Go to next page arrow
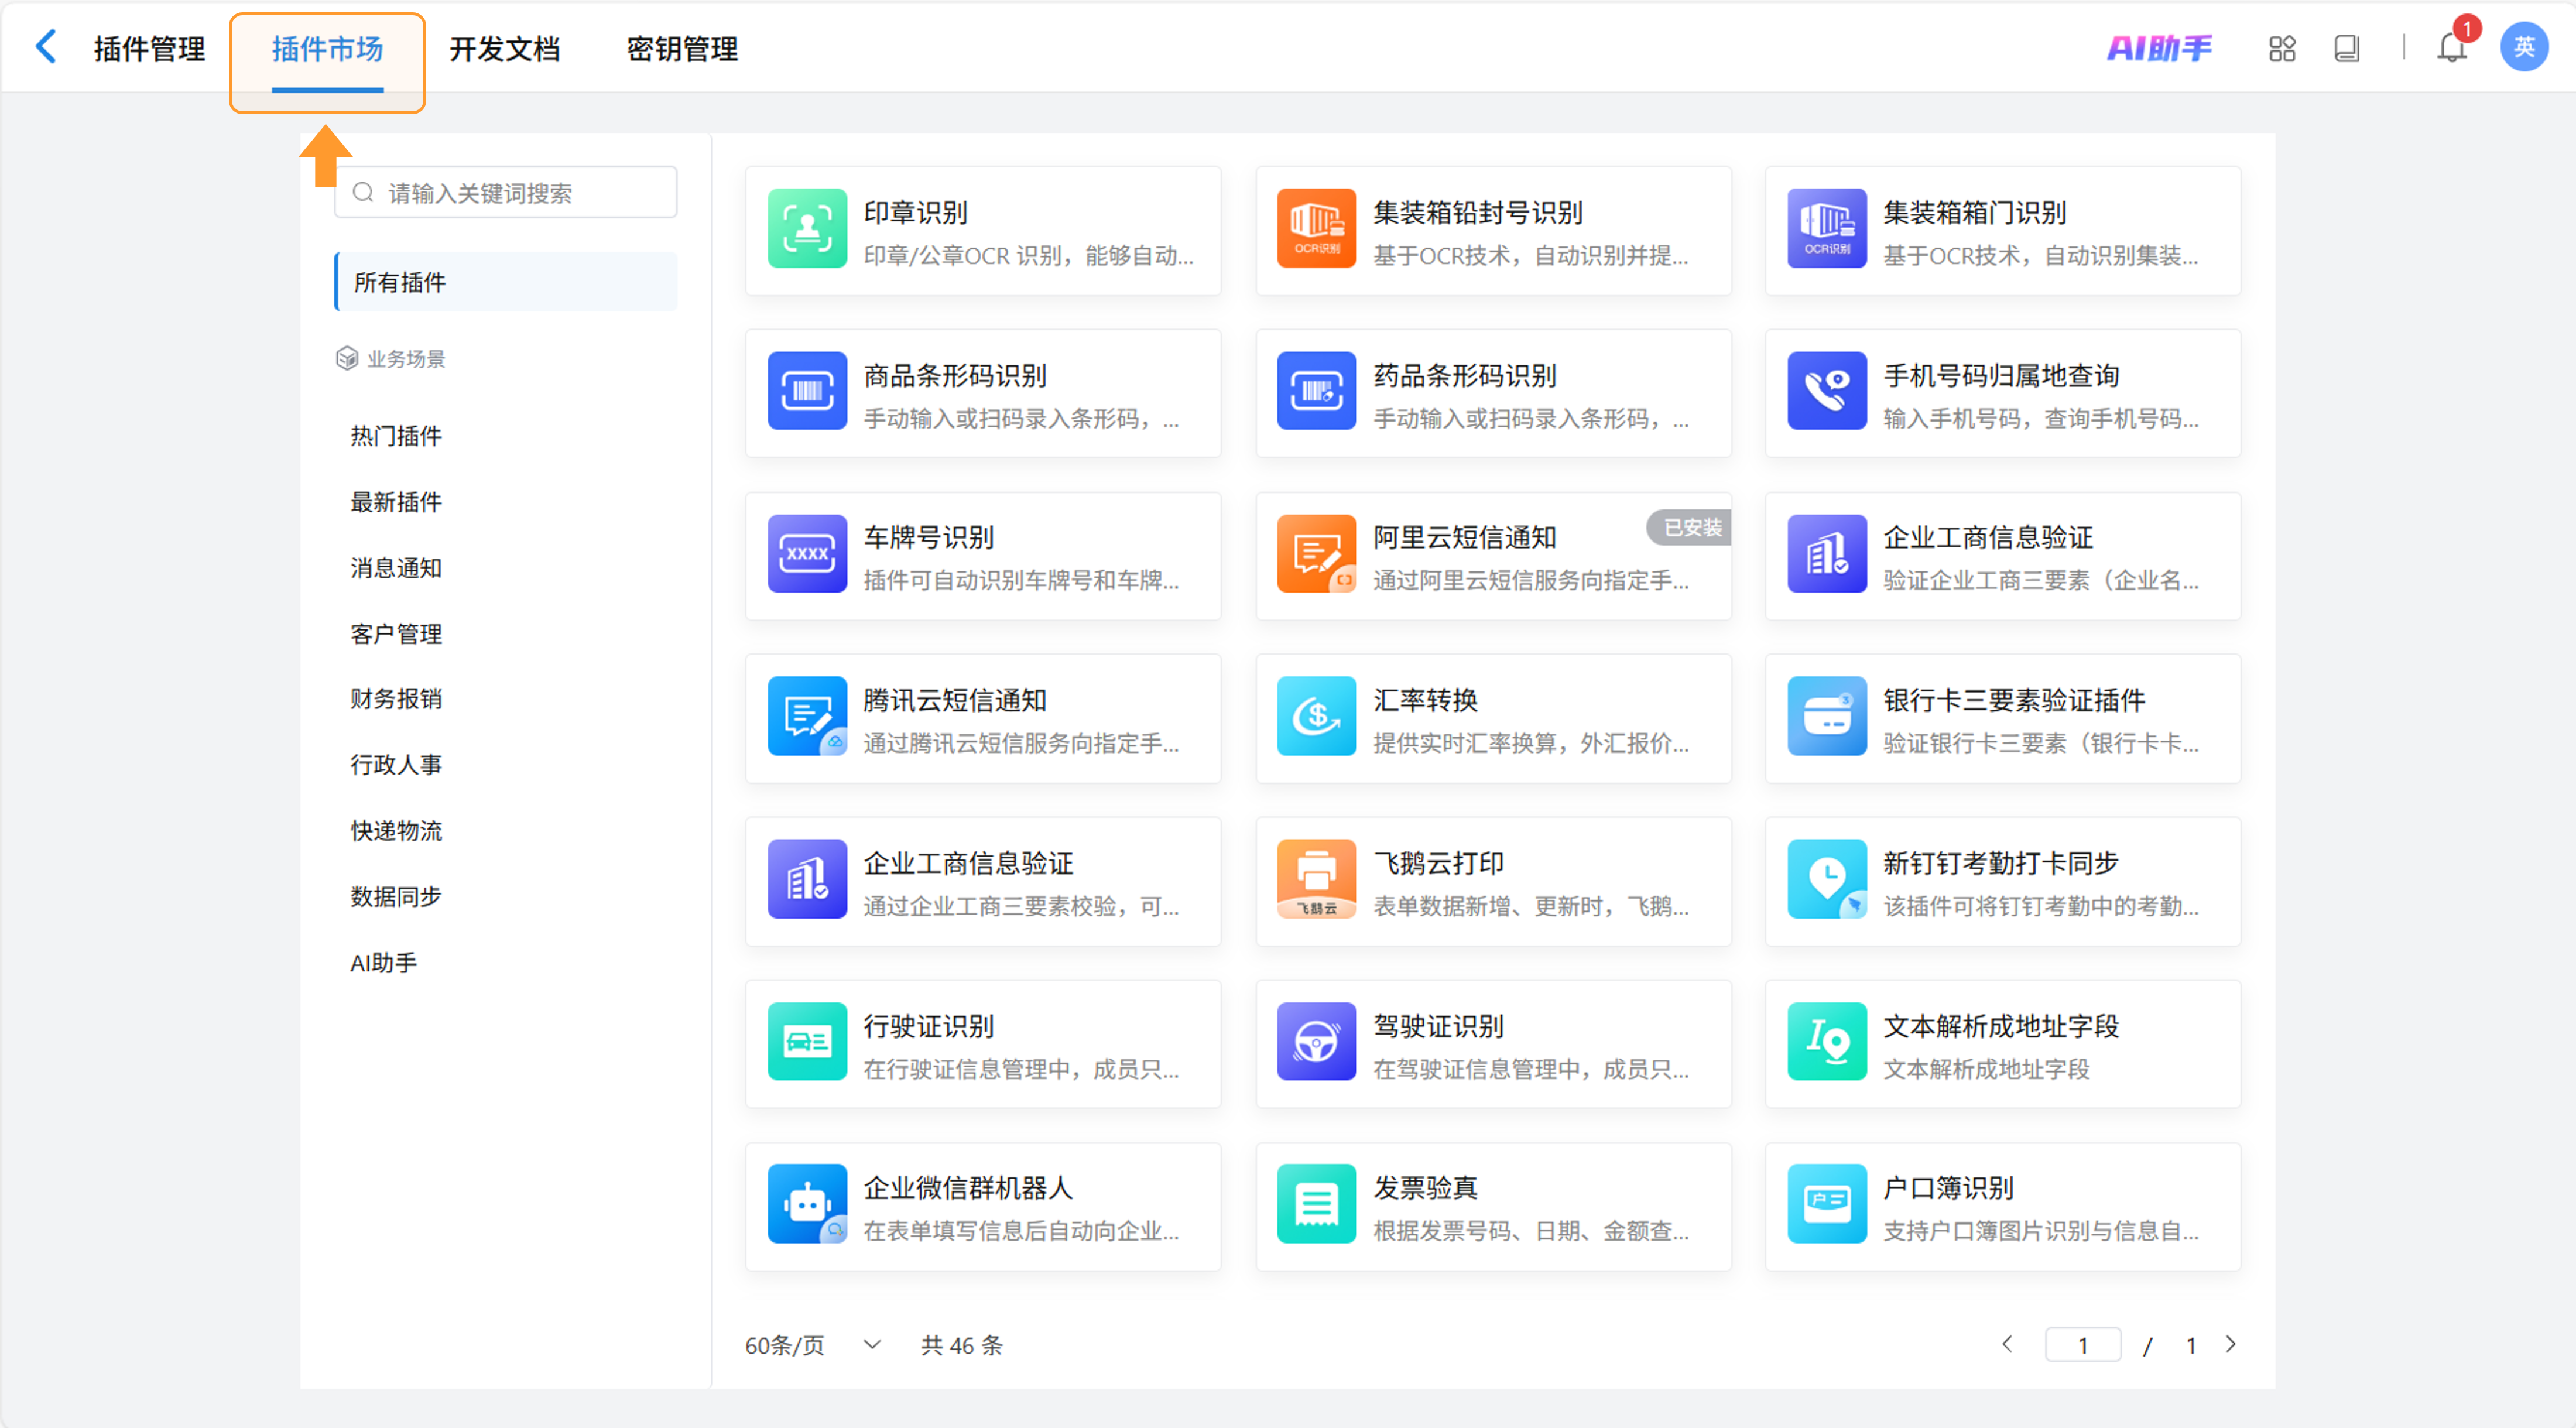2576x1428 pixels. tap(2231, 1344)
